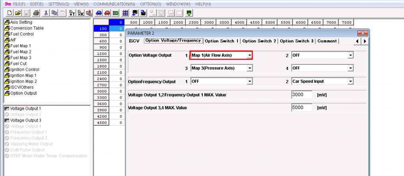Click the grid map toolbar icon
This screenshot has width=404, height=176.
pos(125,13)
